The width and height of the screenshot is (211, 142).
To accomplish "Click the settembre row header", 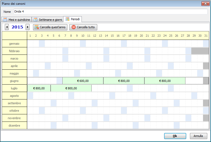I will (x=14, y=103).
